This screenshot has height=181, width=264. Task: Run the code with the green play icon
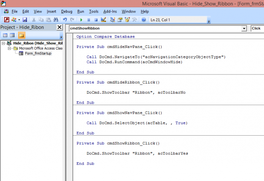pos(81,19)
